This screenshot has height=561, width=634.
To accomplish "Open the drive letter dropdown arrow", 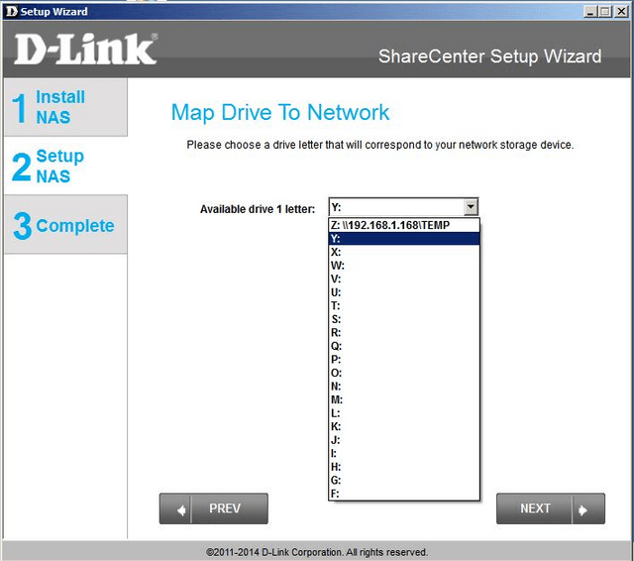I will coord(471,207).
